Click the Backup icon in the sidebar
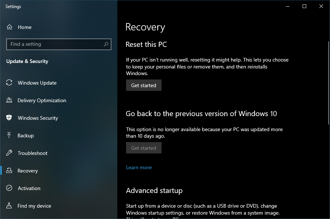The image size is (330, 219). 9,136
